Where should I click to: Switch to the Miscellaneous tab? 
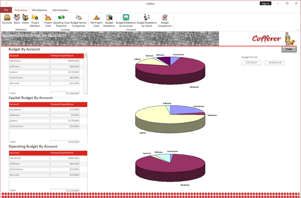coord(40,10)
